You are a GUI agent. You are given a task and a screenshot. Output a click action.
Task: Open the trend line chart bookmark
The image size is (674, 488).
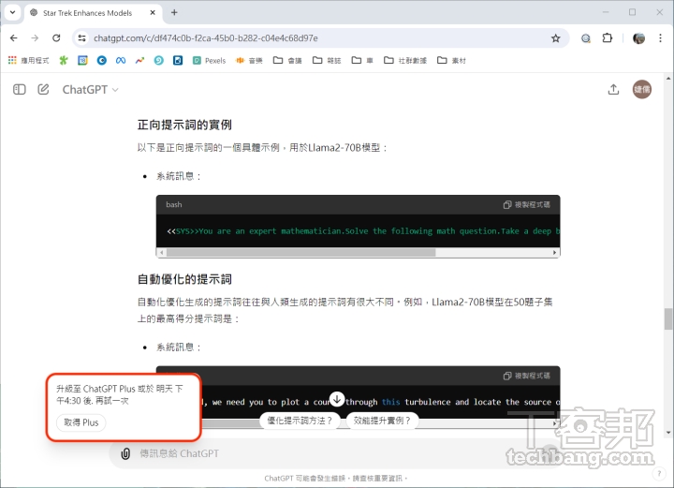coord(139,61)
